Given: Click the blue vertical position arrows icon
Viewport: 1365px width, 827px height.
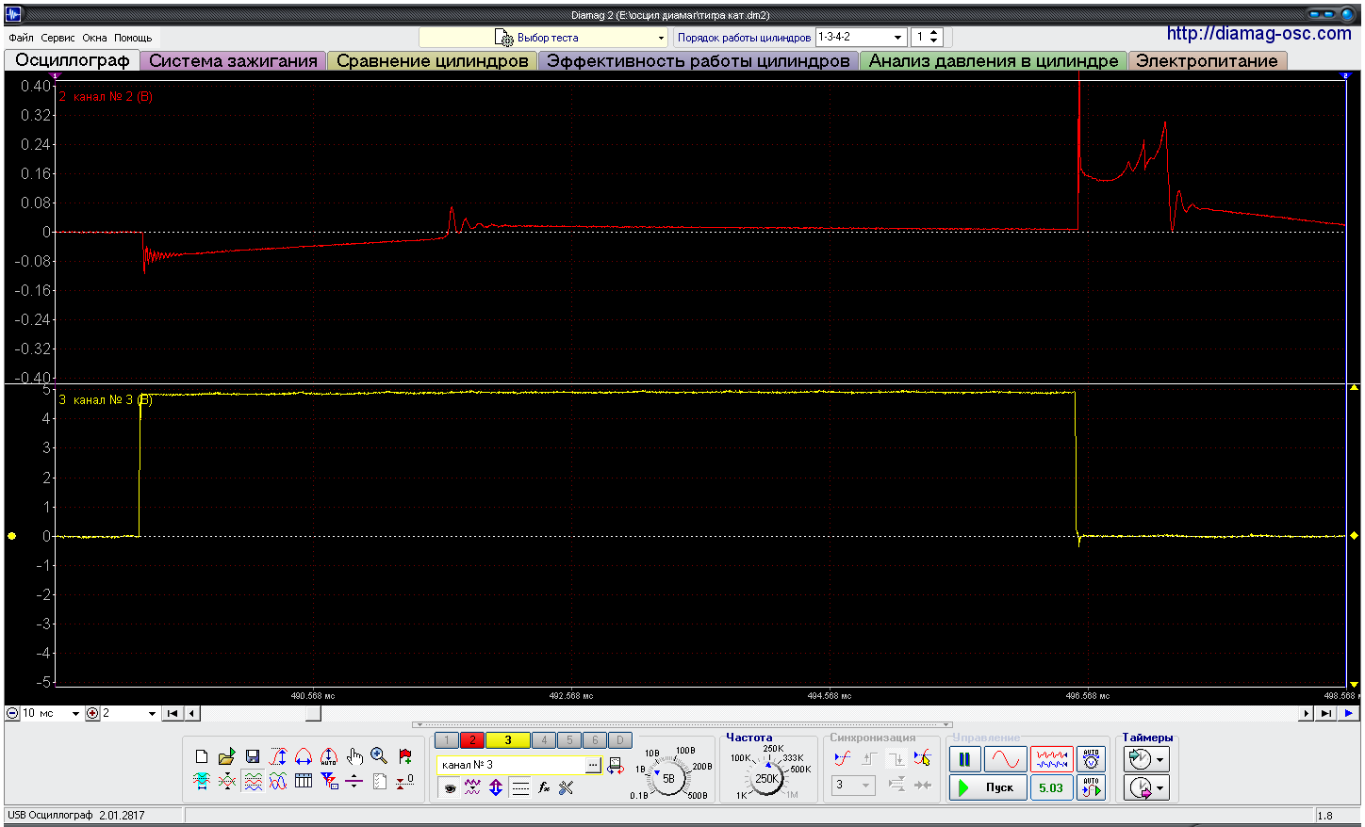Looking at the screenshot, I should [496, 788].
